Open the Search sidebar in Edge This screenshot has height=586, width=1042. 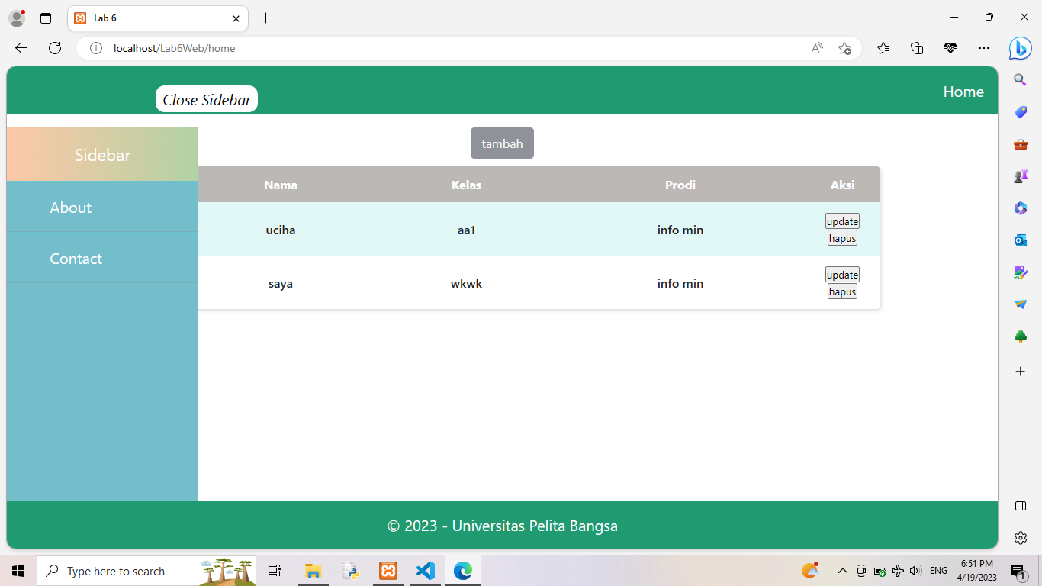click(1020, 79)
